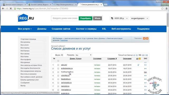Sort by Создание column
Viewport: 169px width, 95px height.
click(112, 59)
